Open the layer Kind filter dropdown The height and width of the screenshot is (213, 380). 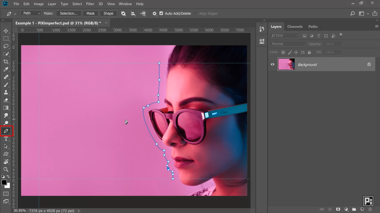283,35
